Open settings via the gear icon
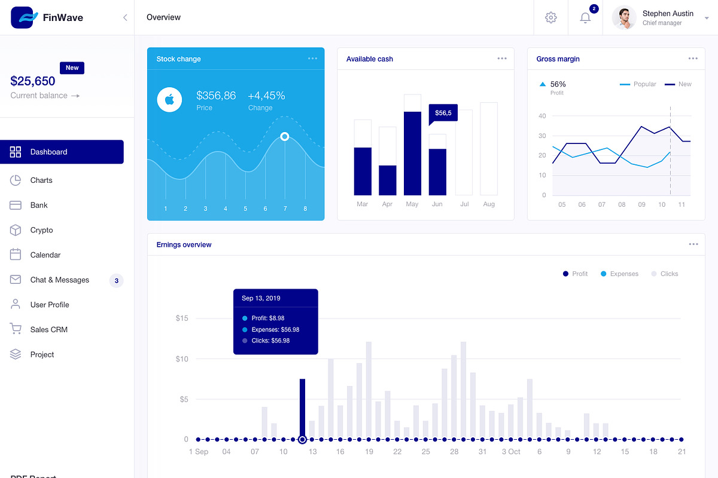The image size is (718, 478). (551, 17)
